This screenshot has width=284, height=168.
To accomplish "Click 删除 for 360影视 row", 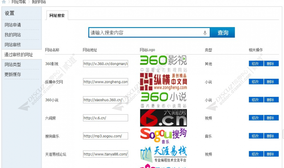I will (271, 63).
